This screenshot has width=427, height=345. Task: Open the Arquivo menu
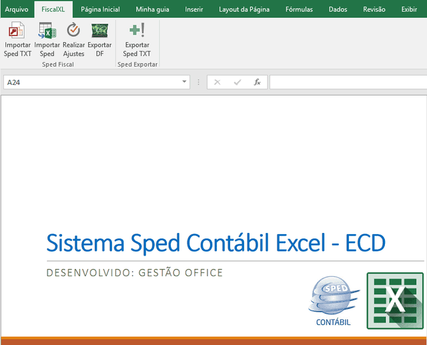17,9
